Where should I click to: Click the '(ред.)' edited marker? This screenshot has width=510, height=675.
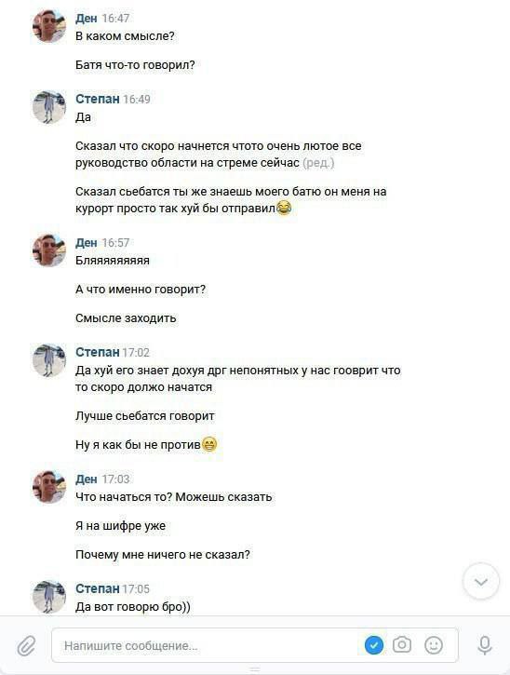(318, 163)
